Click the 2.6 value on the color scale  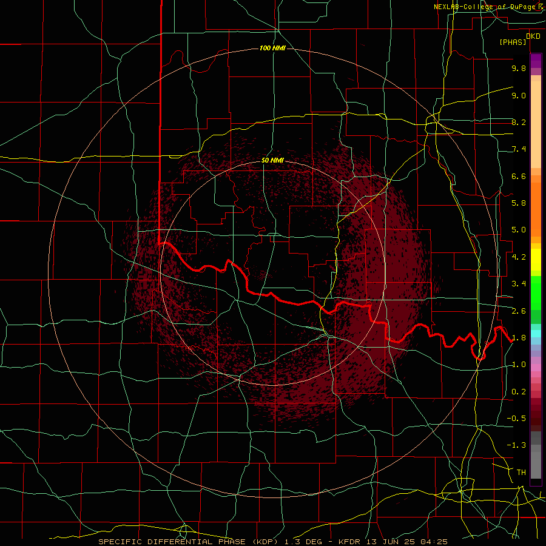[519, 311]
